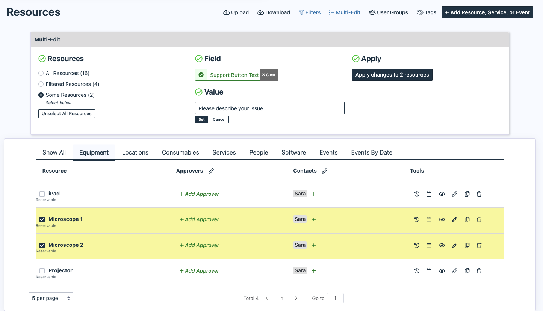Click the Value text input field

tap(269, 108)
